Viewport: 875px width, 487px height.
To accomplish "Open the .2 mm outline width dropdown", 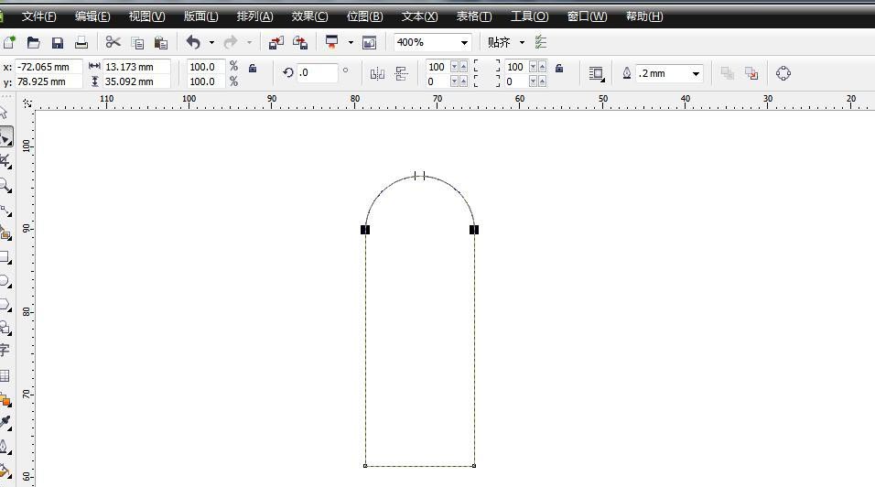I will [x=696, y=73].
